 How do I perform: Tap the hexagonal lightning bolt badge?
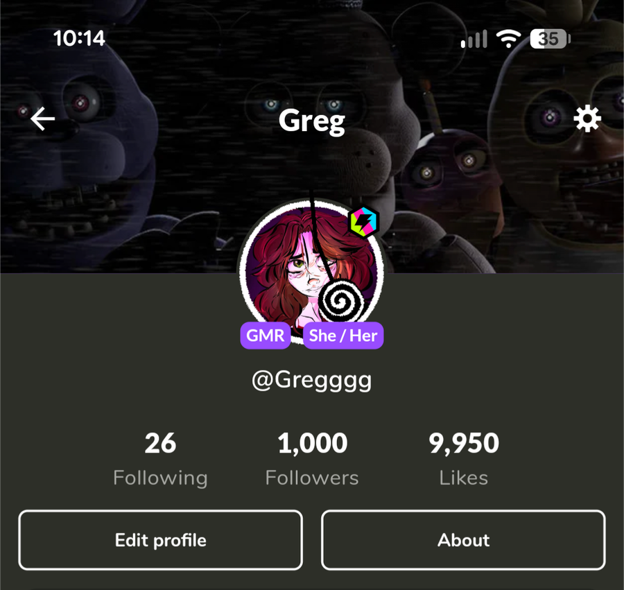click(363, 222)
